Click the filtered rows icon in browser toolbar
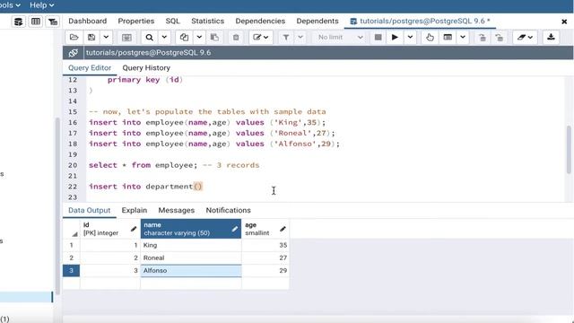Viewport: 574px width, 323px height. pyautogui.click(x=53, y=22)
